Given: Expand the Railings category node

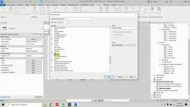Looking at the screenshot, I should 52,39.
